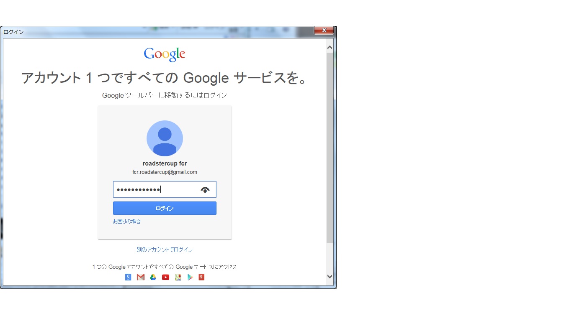Open the お困りの場合 help link

point(127,222)
